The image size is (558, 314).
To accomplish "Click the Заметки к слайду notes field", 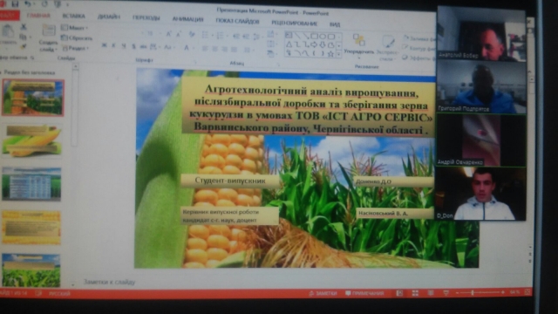I will point(109,282).
